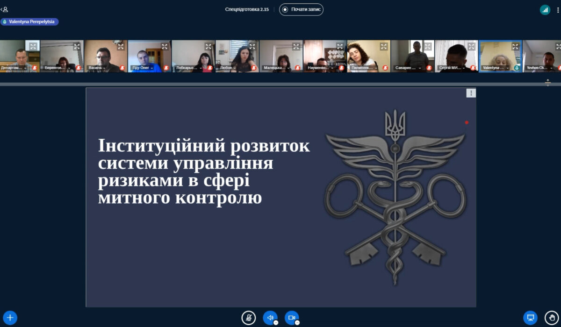Fullscreen the Малецька webcam

click(296, 46)
